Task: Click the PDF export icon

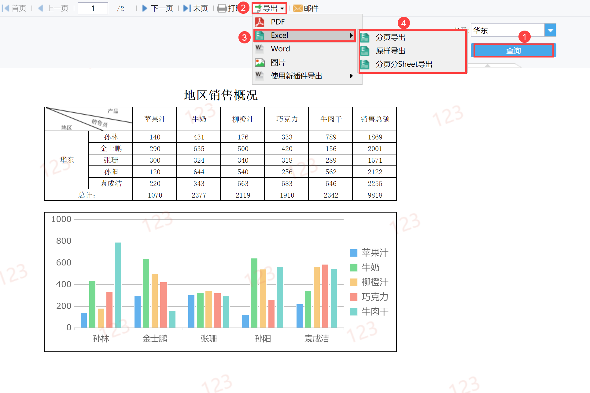Action: click(x=260, y=22)
